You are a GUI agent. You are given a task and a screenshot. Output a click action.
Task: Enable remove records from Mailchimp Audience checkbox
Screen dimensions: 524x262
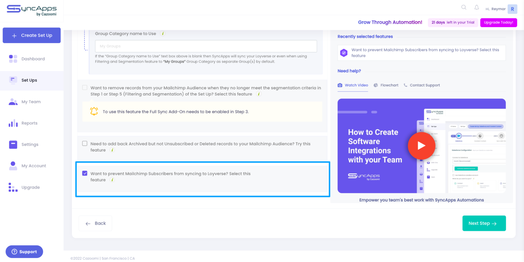click(85, 88)
